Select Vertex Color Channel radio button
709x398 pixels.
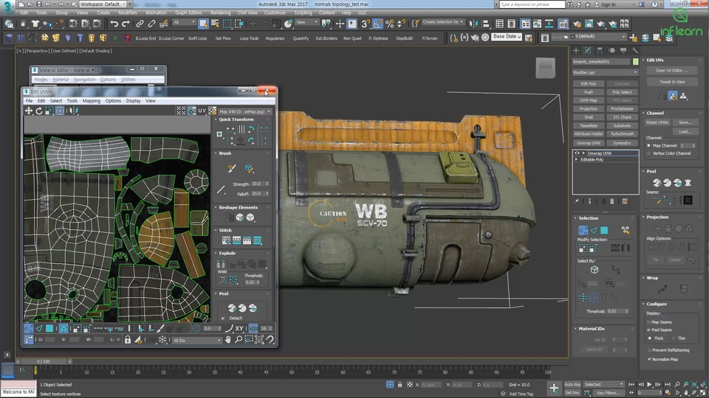coord(649,153)
